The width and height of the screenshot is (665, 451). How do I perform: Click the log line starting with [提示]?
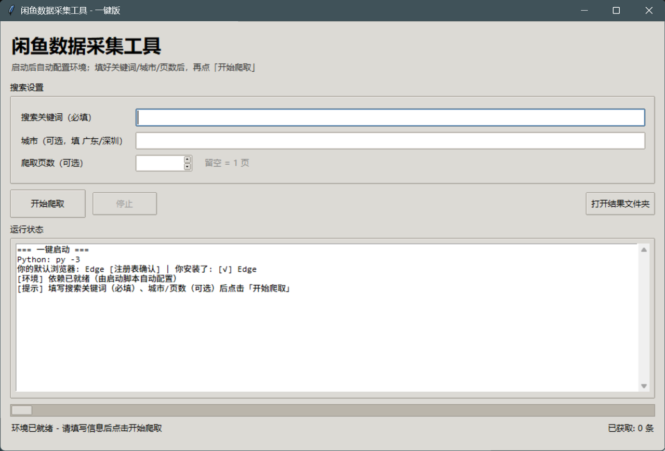coord(153,289)
